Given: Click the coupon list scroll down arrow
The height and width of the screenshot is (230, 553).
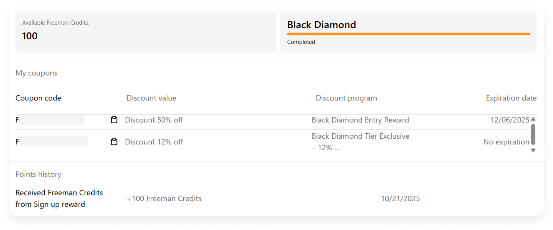Looking at the screenshot, I should point(533,150).
